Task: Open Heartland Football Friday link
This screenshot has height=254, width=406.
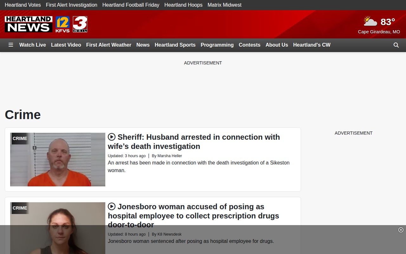Action: click(131, 5)
